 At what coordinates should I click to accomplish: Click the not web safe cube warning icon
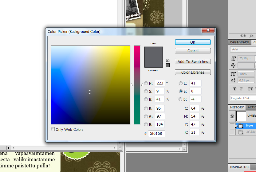pos(167,61)
